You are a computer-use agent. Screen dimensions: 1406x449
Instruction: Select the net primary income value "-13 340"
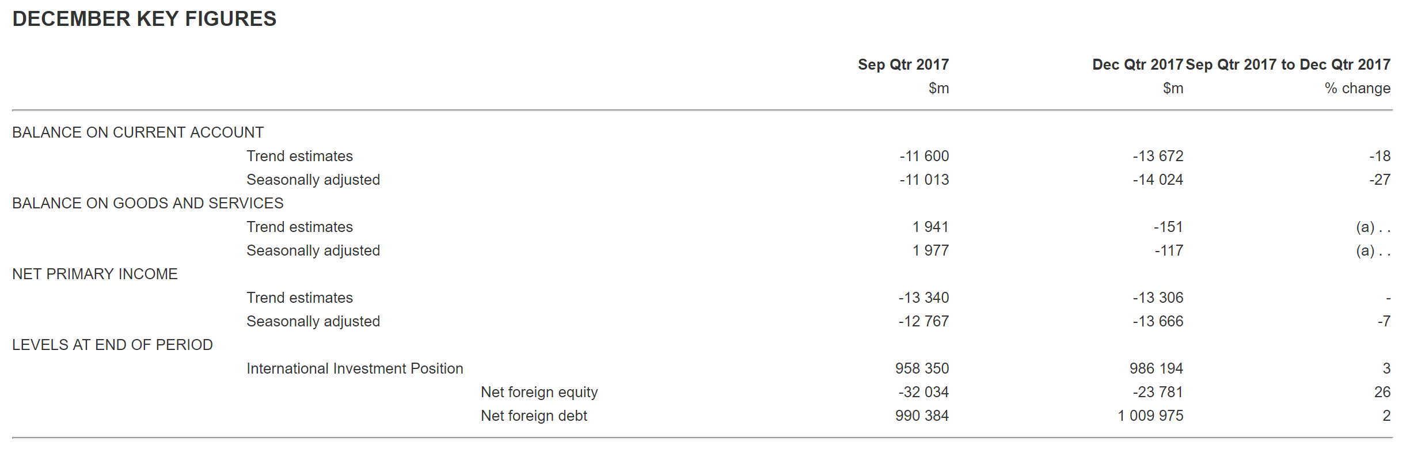pyautogui.click(x=924, y=298)
